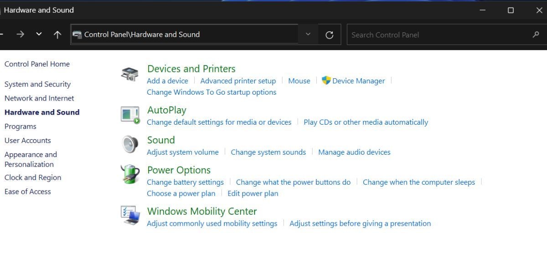The height and width of the screenshot is (273, 547).
Task: Expand the address bar history dropdown
Action: (x=308, y=34)
